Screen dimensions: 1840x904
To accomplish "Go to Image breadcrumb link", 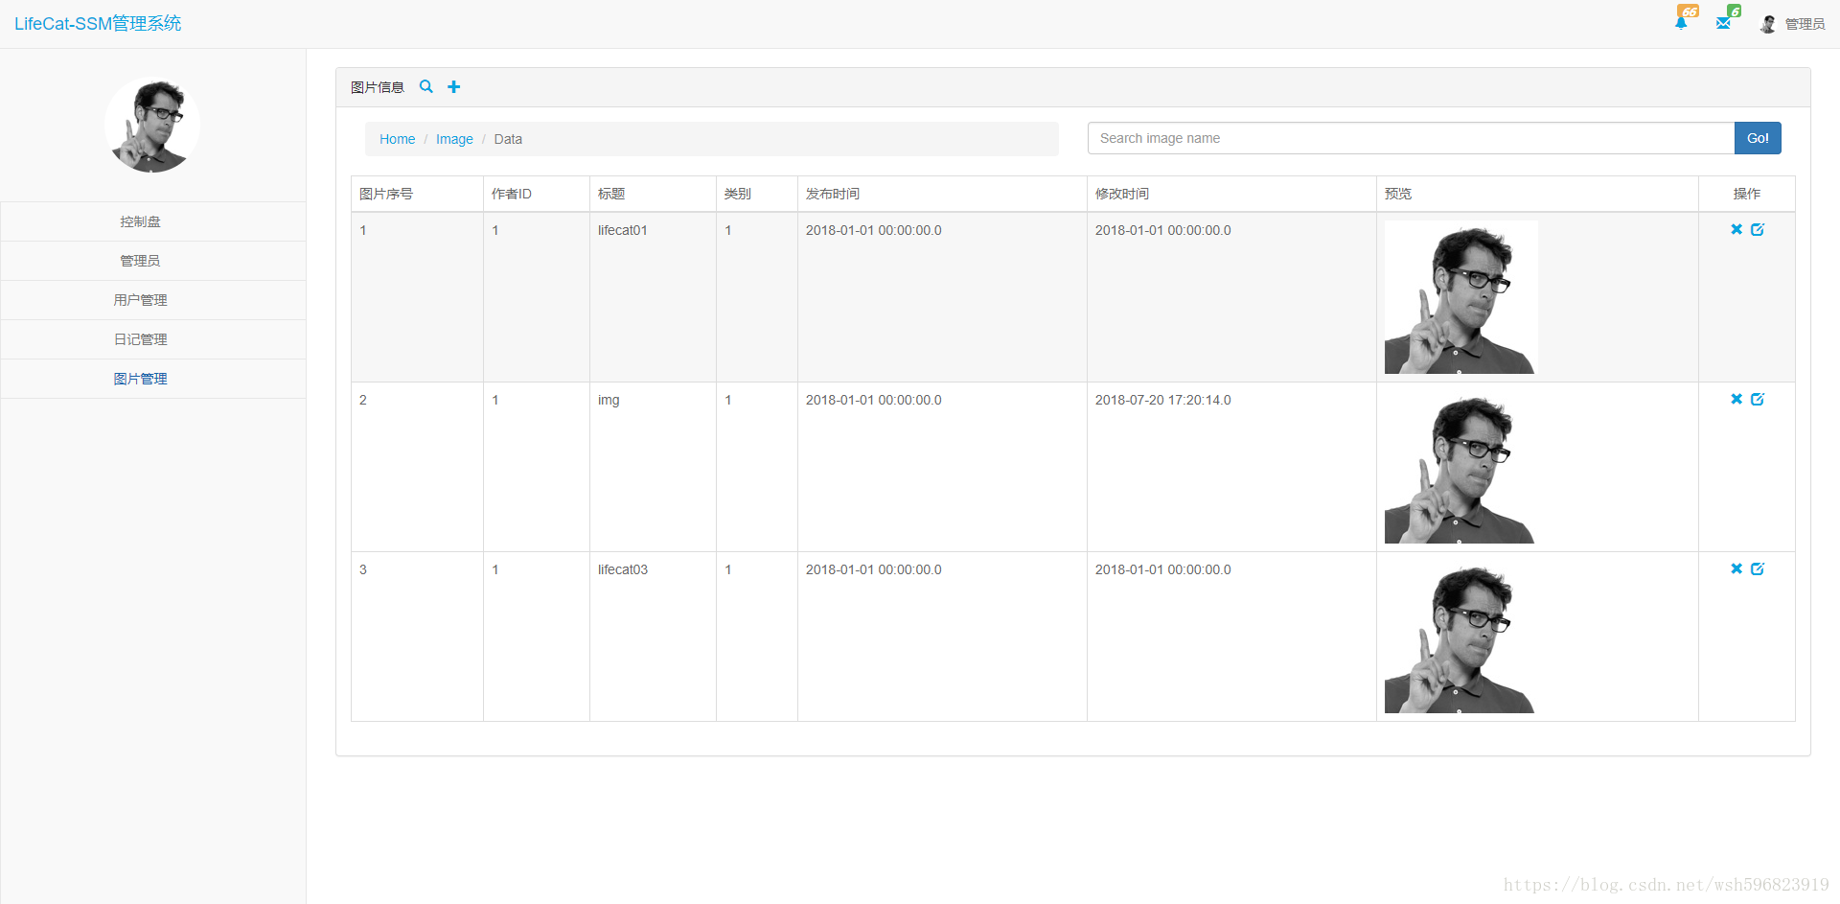I will 454,139.
